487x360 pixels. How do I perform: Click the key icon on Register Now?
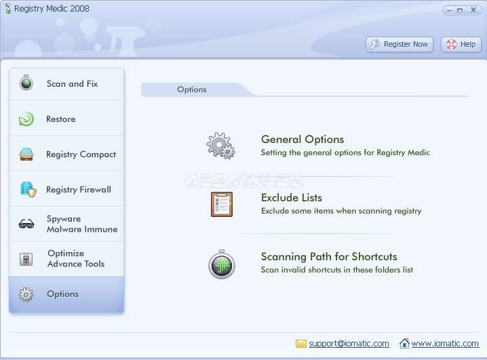click(x=375, y=44)
